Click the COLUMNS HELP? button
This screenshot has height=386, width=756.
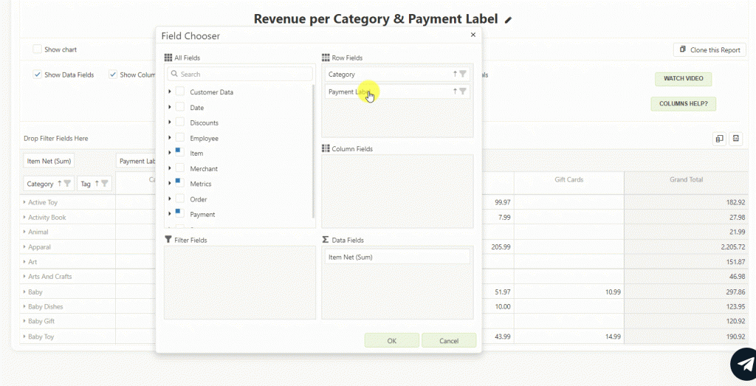(x=683, y=103)
